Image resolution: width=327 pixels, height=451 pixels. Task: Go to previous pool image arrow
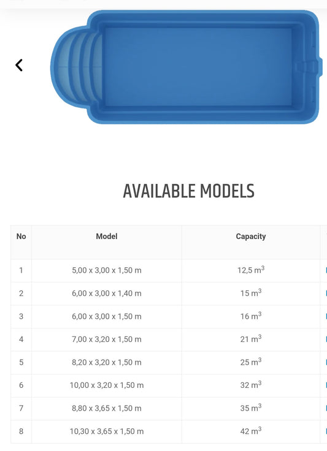(x=19, y=66)
